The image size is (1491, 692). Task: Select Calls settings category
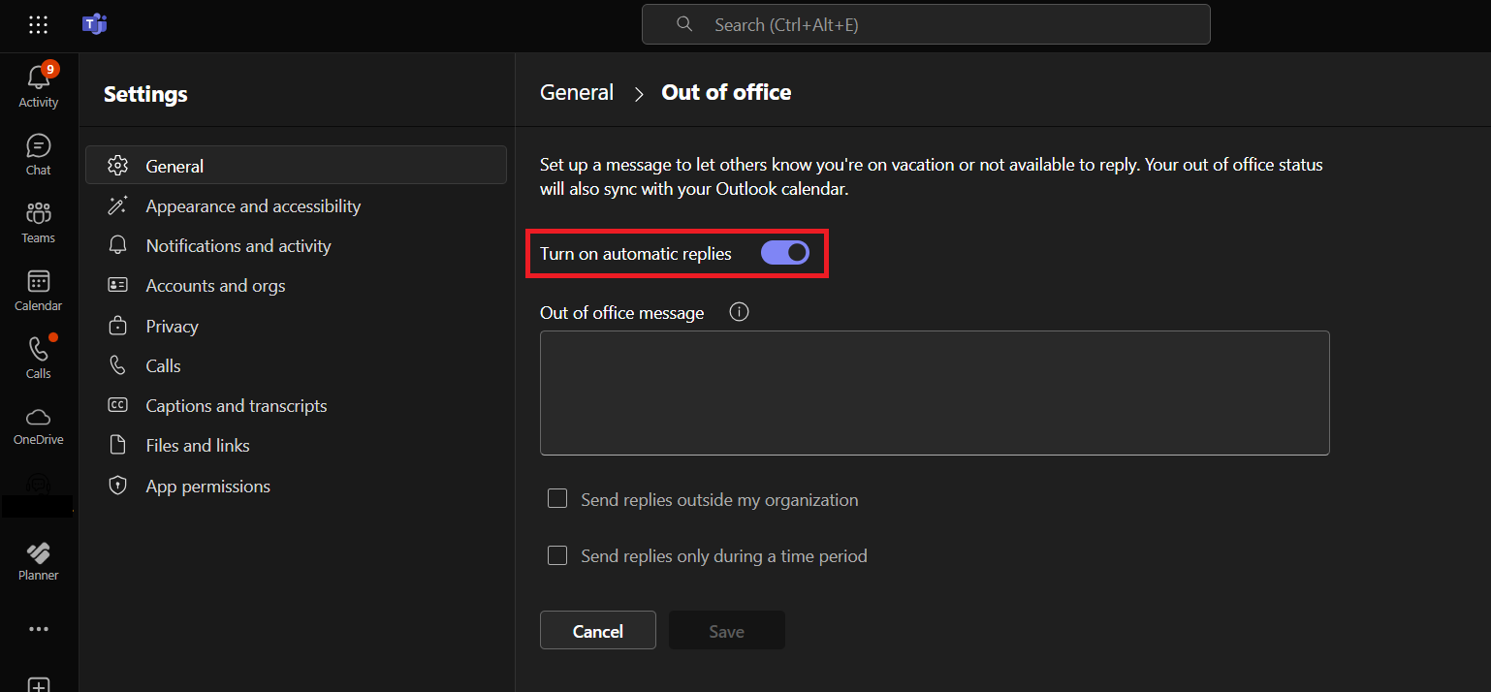(x=296, y=365)
